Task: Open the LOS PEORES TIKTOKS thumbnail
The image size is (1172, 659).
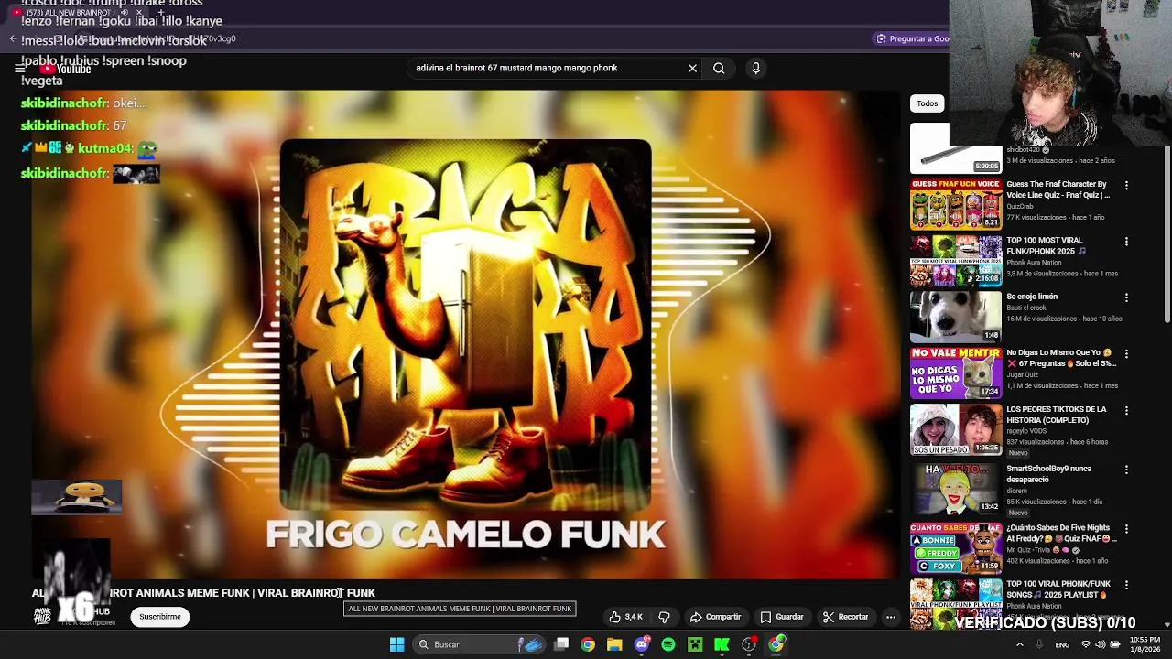Action: click(956, 429)
